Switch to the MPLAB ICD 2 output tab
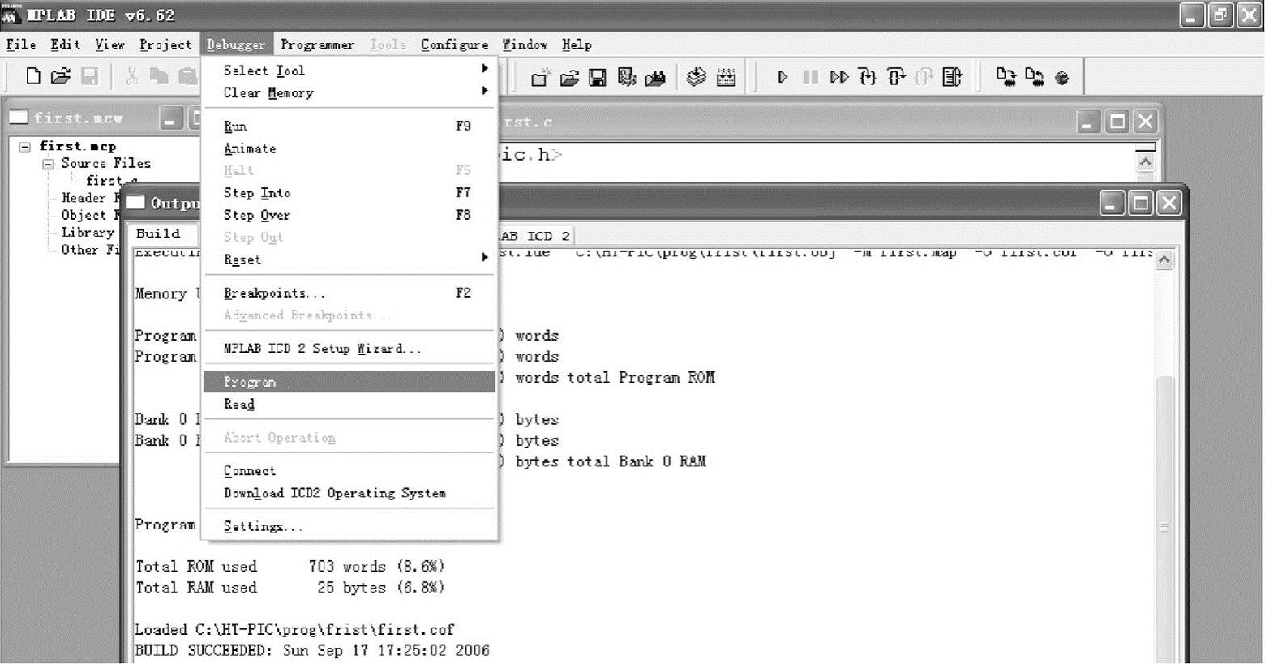The width and height of the screenshot is (1265, 664). (x=535, y=236)
